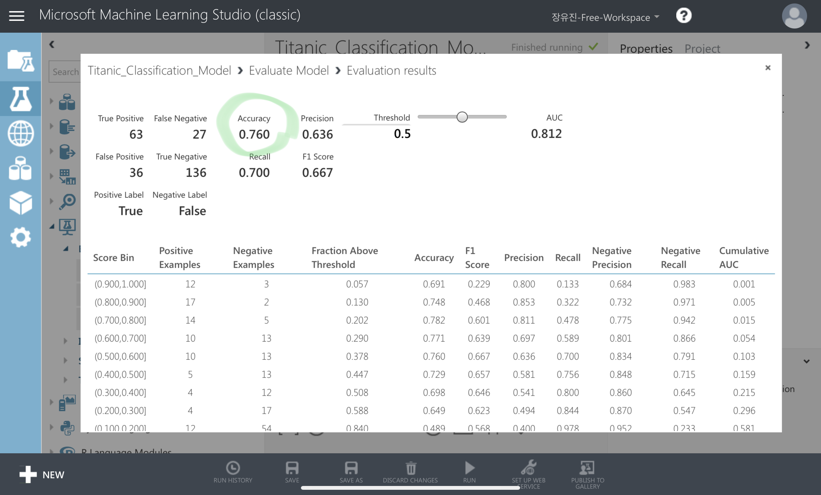Open Experiments flask icon in sidebar
This screenshot has height=495, width=821.
click(21, 99)
